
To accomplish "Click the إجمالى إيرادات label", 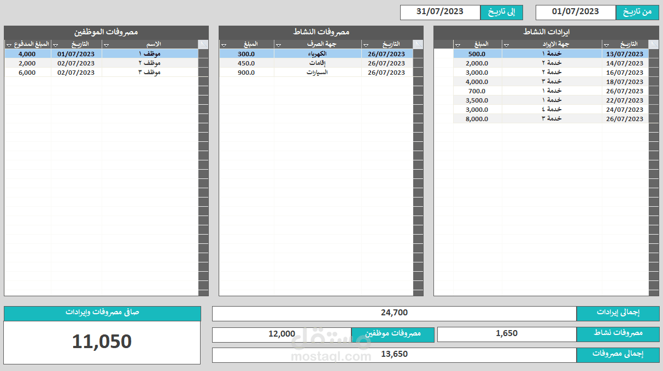I will [x=618, y=314].
